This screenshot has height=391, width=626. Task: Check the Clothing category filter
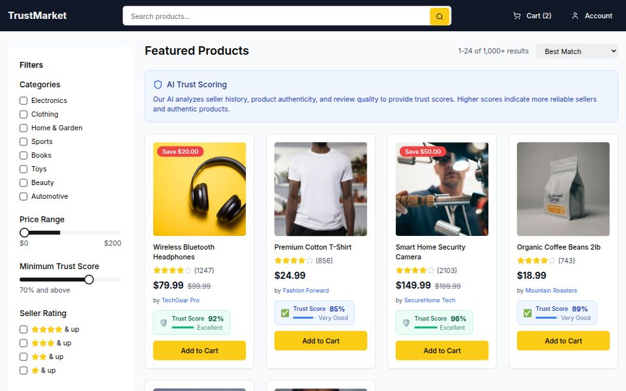[x=23, y=114]
